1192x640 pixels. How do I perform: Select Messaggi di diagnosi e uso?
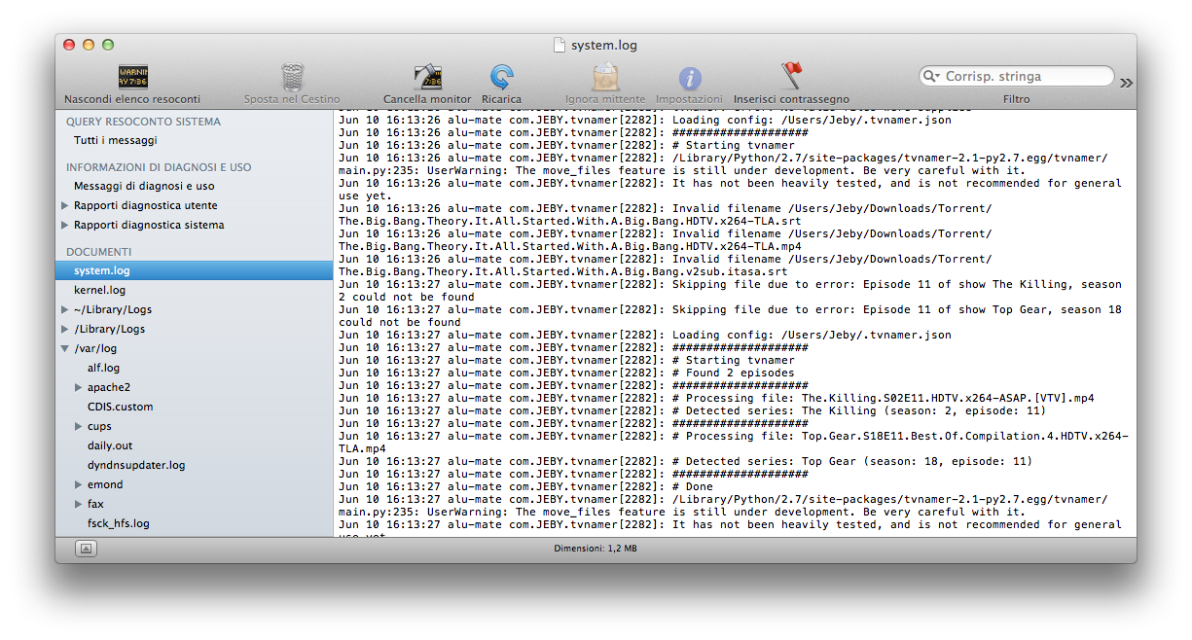(x=144, y=186)
